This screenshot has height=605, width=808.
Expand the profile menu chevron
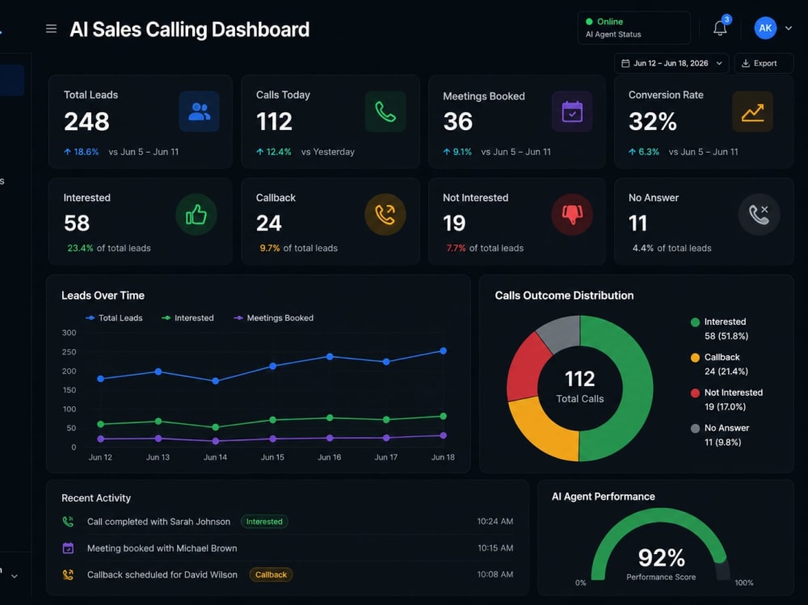(x=789, y=28)
